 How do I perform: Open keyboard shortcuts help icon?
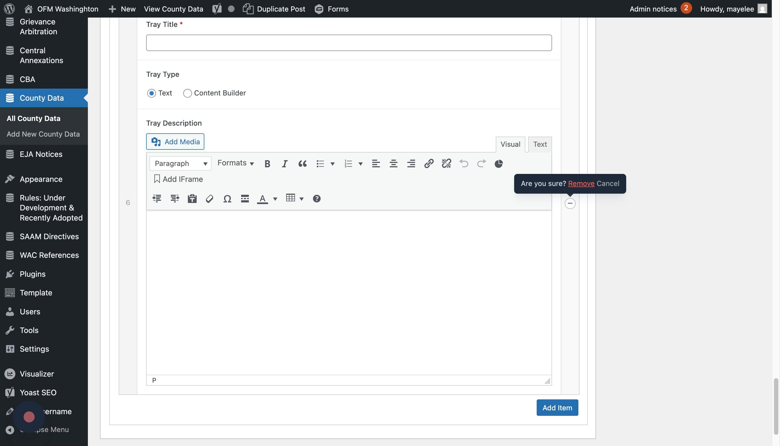click(317, 199)
